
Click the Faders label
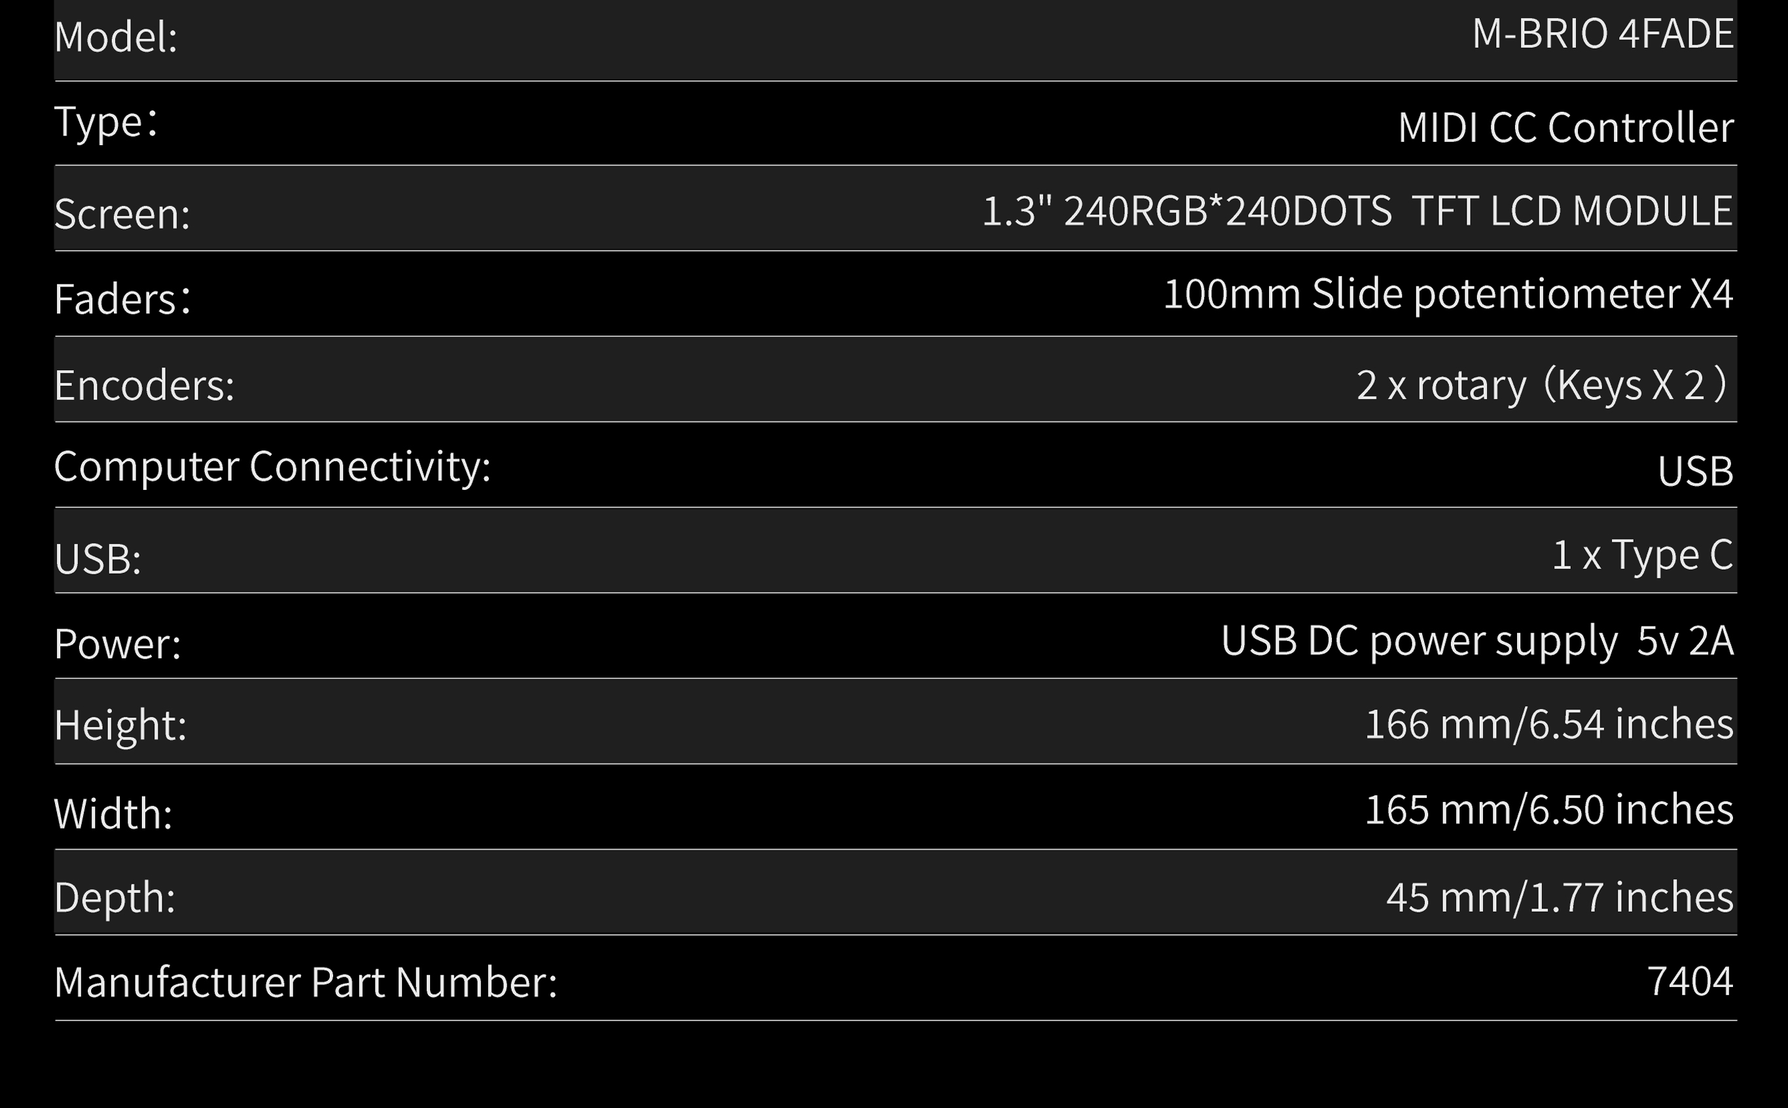click(x=122, y=300)
